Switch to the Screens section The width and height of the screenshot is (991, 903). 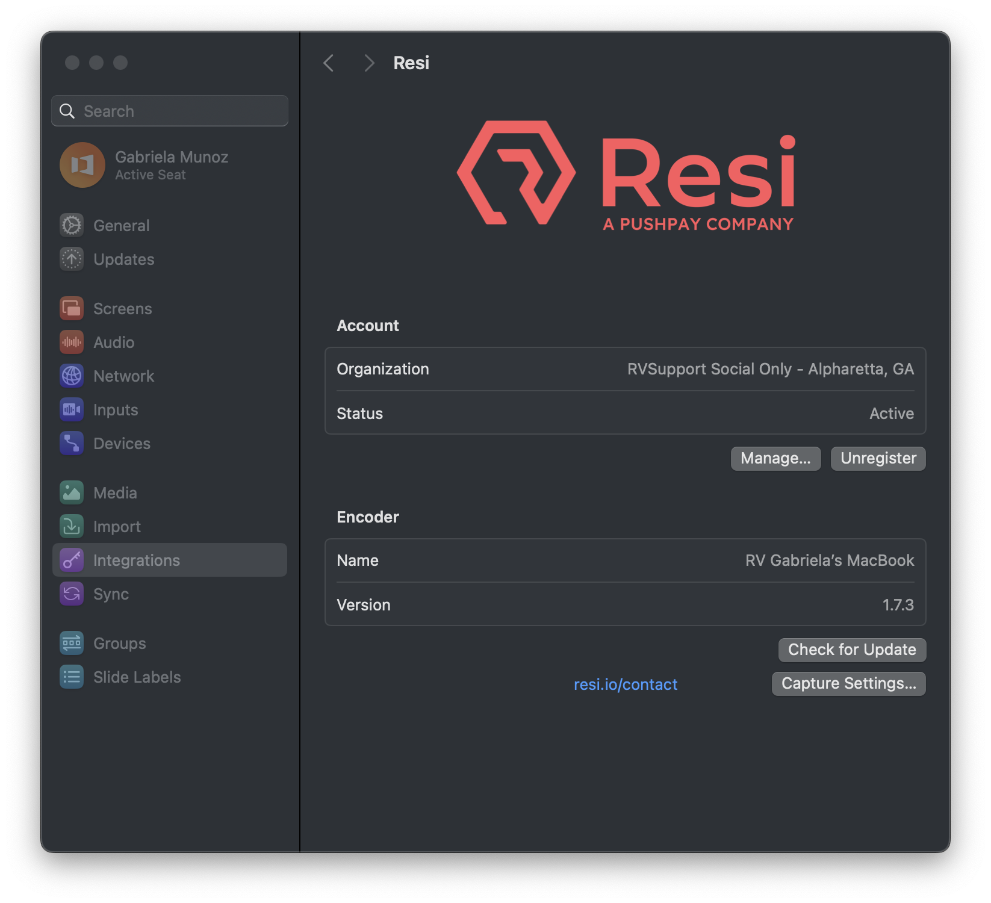(x=123, y=308)
